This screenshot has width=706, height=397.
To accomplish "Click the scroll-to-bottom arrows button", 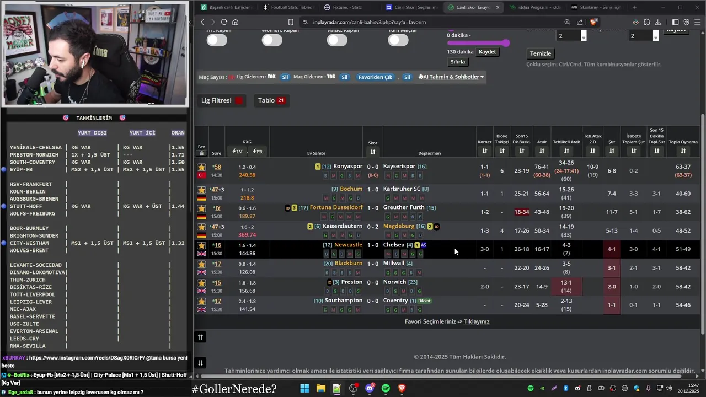I will click(200, 362).
